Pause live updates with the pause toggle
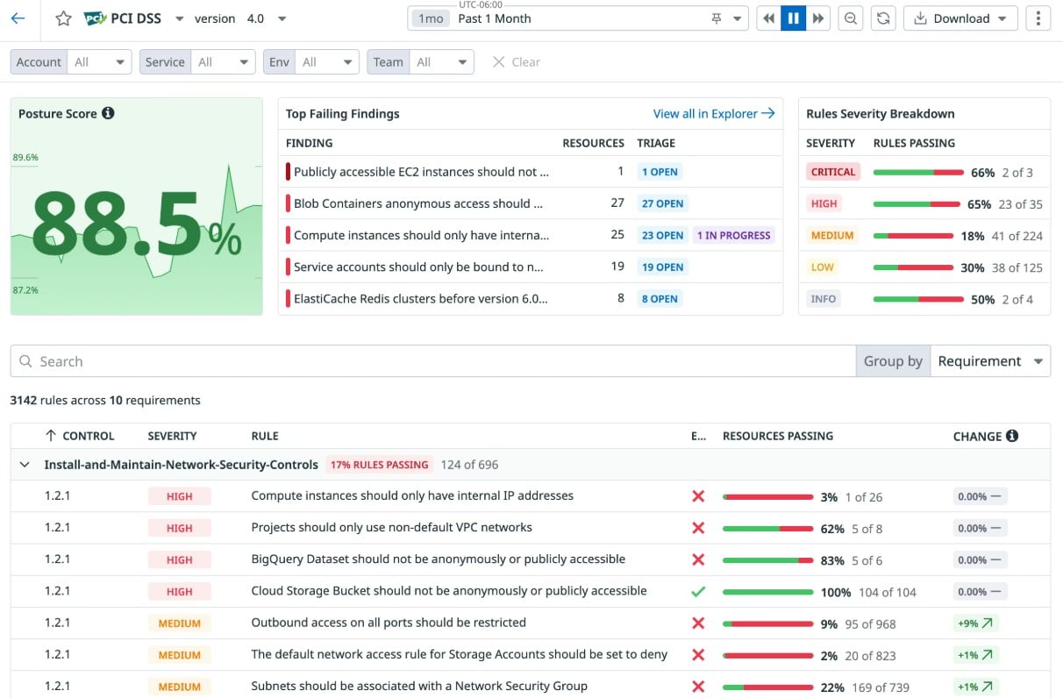Viewport: 1063px width, 698px height. click(794, 18)
